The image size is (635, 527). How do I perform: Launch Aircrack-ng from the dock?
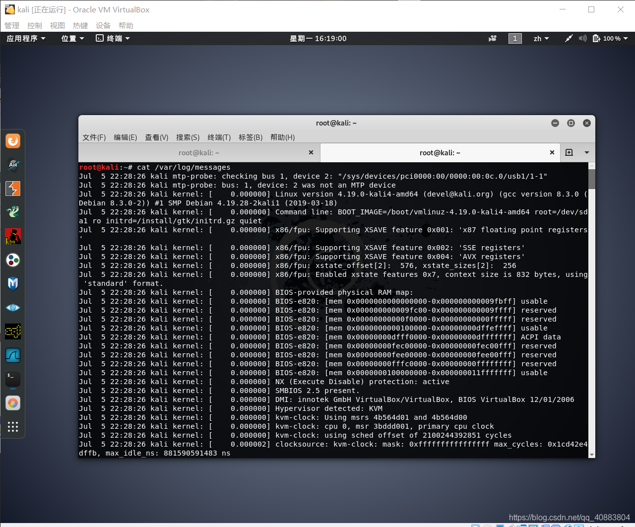13,165
